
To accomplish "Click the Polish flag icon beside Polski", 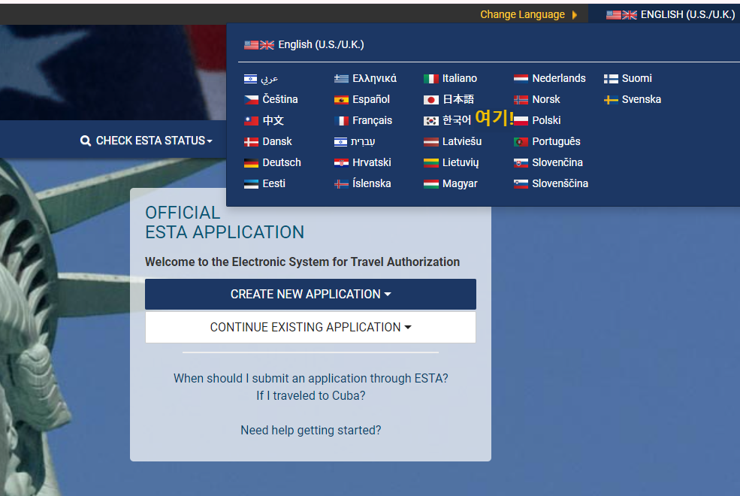I will pos(521,121).
